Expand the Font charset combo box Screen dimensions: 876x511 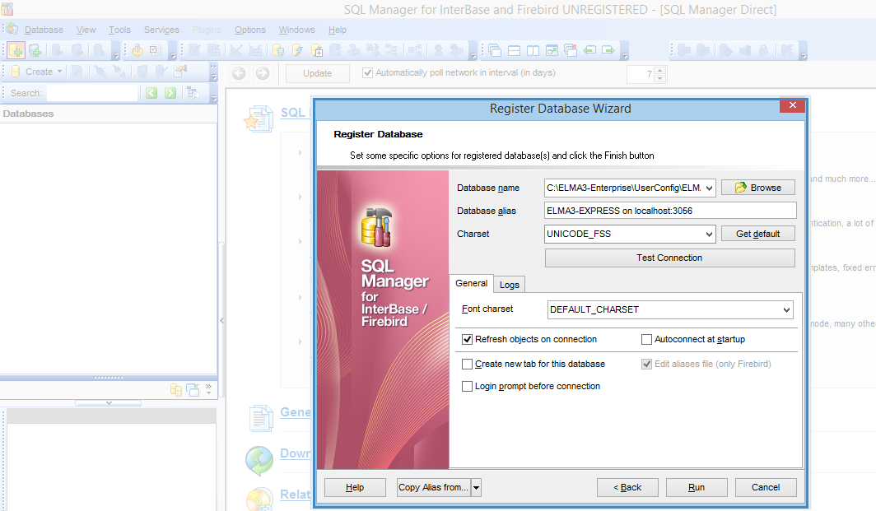tap(787, 310)
